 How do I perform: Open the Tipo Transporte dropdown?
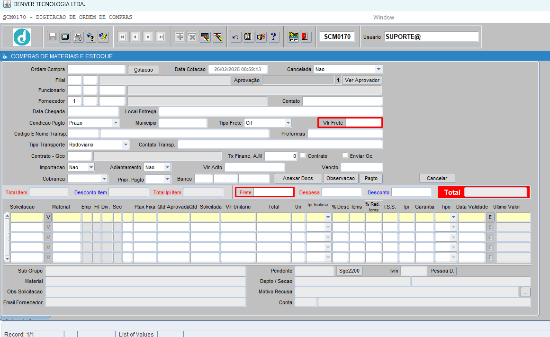coord(125,145)
